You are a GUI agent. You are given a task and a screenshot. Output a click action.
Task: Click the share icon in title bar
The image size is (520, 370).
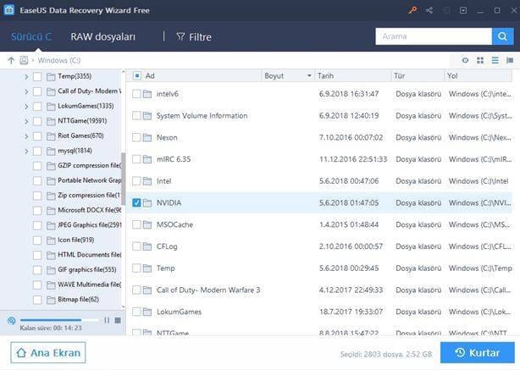tap(429, 10)
